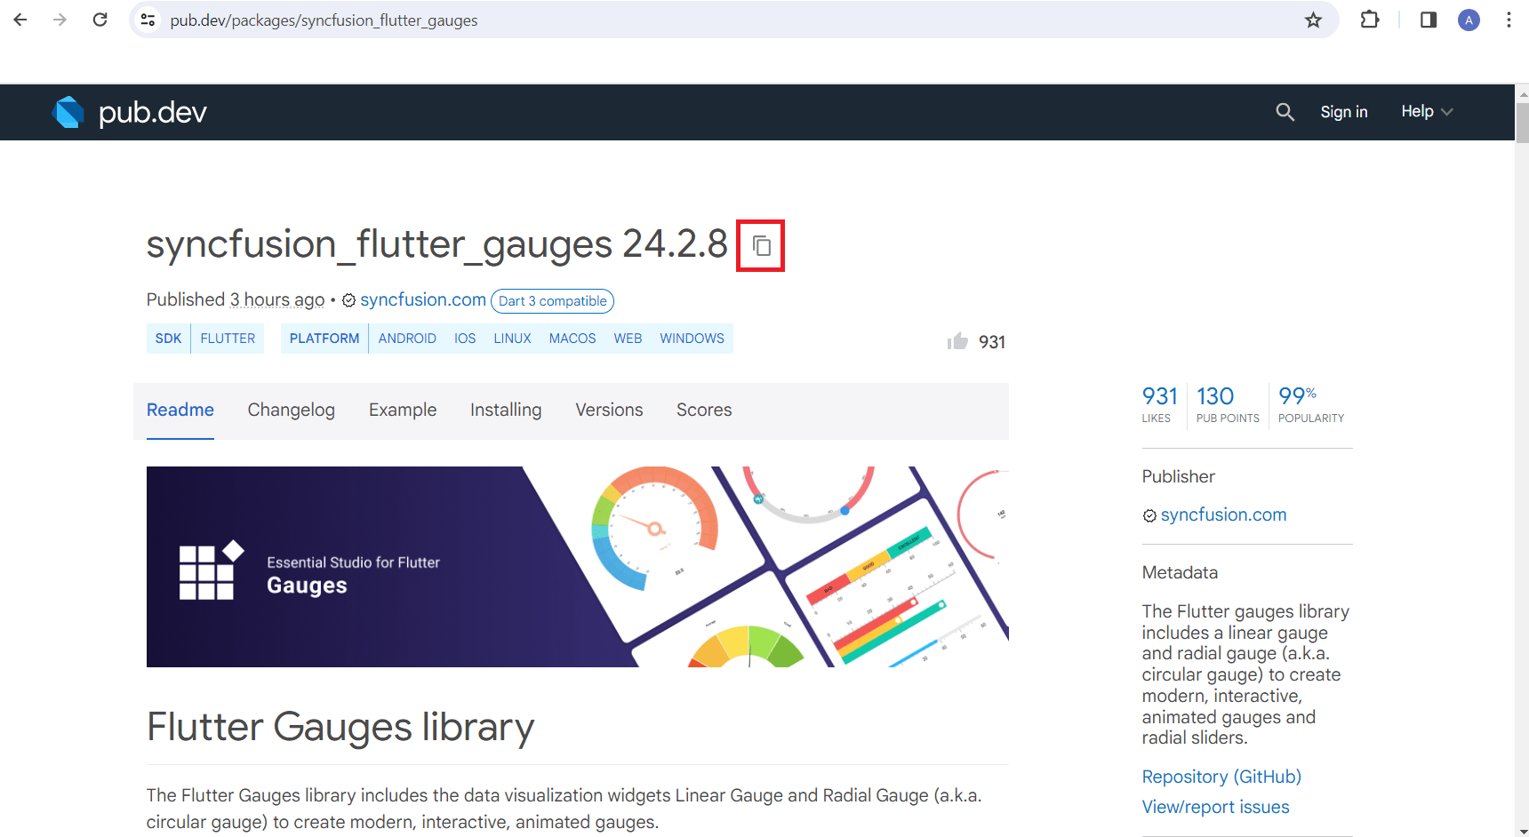View site information icon in address bar
1529x837 pixels.
coord(148,20)
